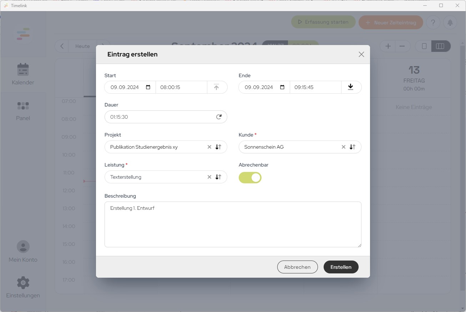Clear the Kunde Sonnenschein AG selection
The image size is (466, 312).
[344, 147]
